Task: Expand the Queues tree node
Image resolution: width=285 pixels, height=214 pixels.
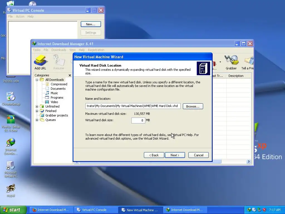Action: pos(37,120)
